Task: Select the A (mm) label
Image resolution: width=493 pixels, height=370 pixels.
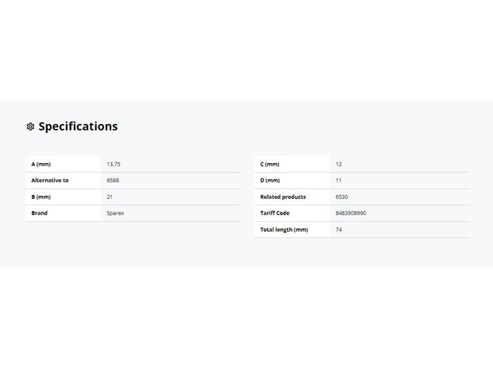Action: [x=41, y=164]
